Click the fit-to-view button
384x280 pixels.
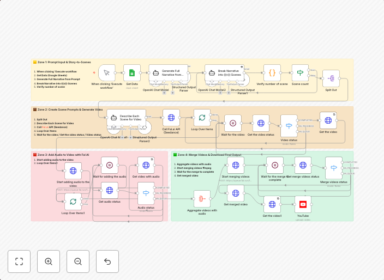coord(19,261)
